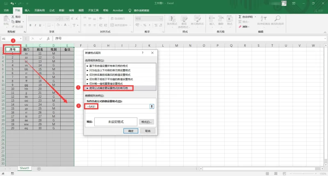This screenshot has height=176, width=328.
Task: Click the Undo arrow icon
Action: (12, 3)
